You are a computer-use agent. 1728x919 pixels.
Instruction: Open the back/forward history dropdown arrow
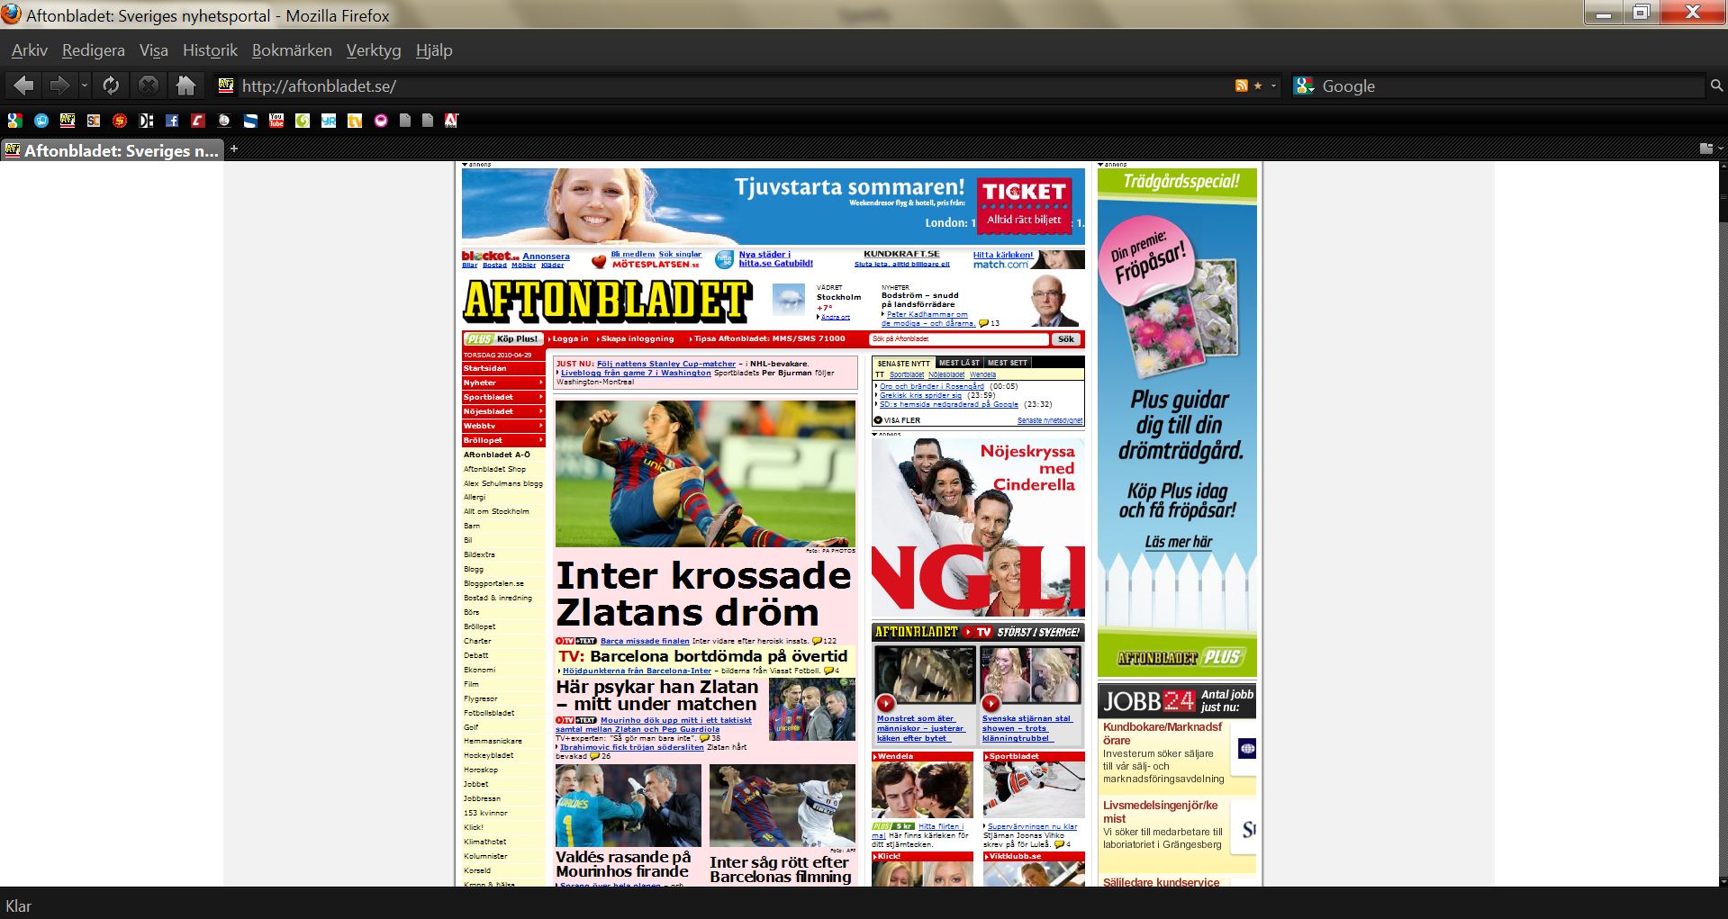(x=85, y=86)
